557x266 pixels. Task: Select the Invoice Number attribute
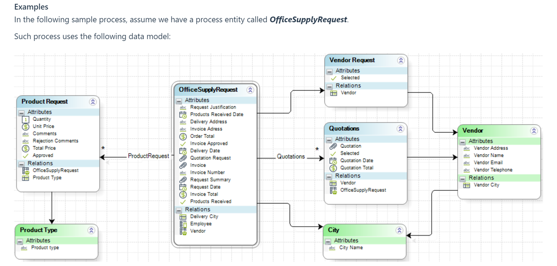point(207,173)
